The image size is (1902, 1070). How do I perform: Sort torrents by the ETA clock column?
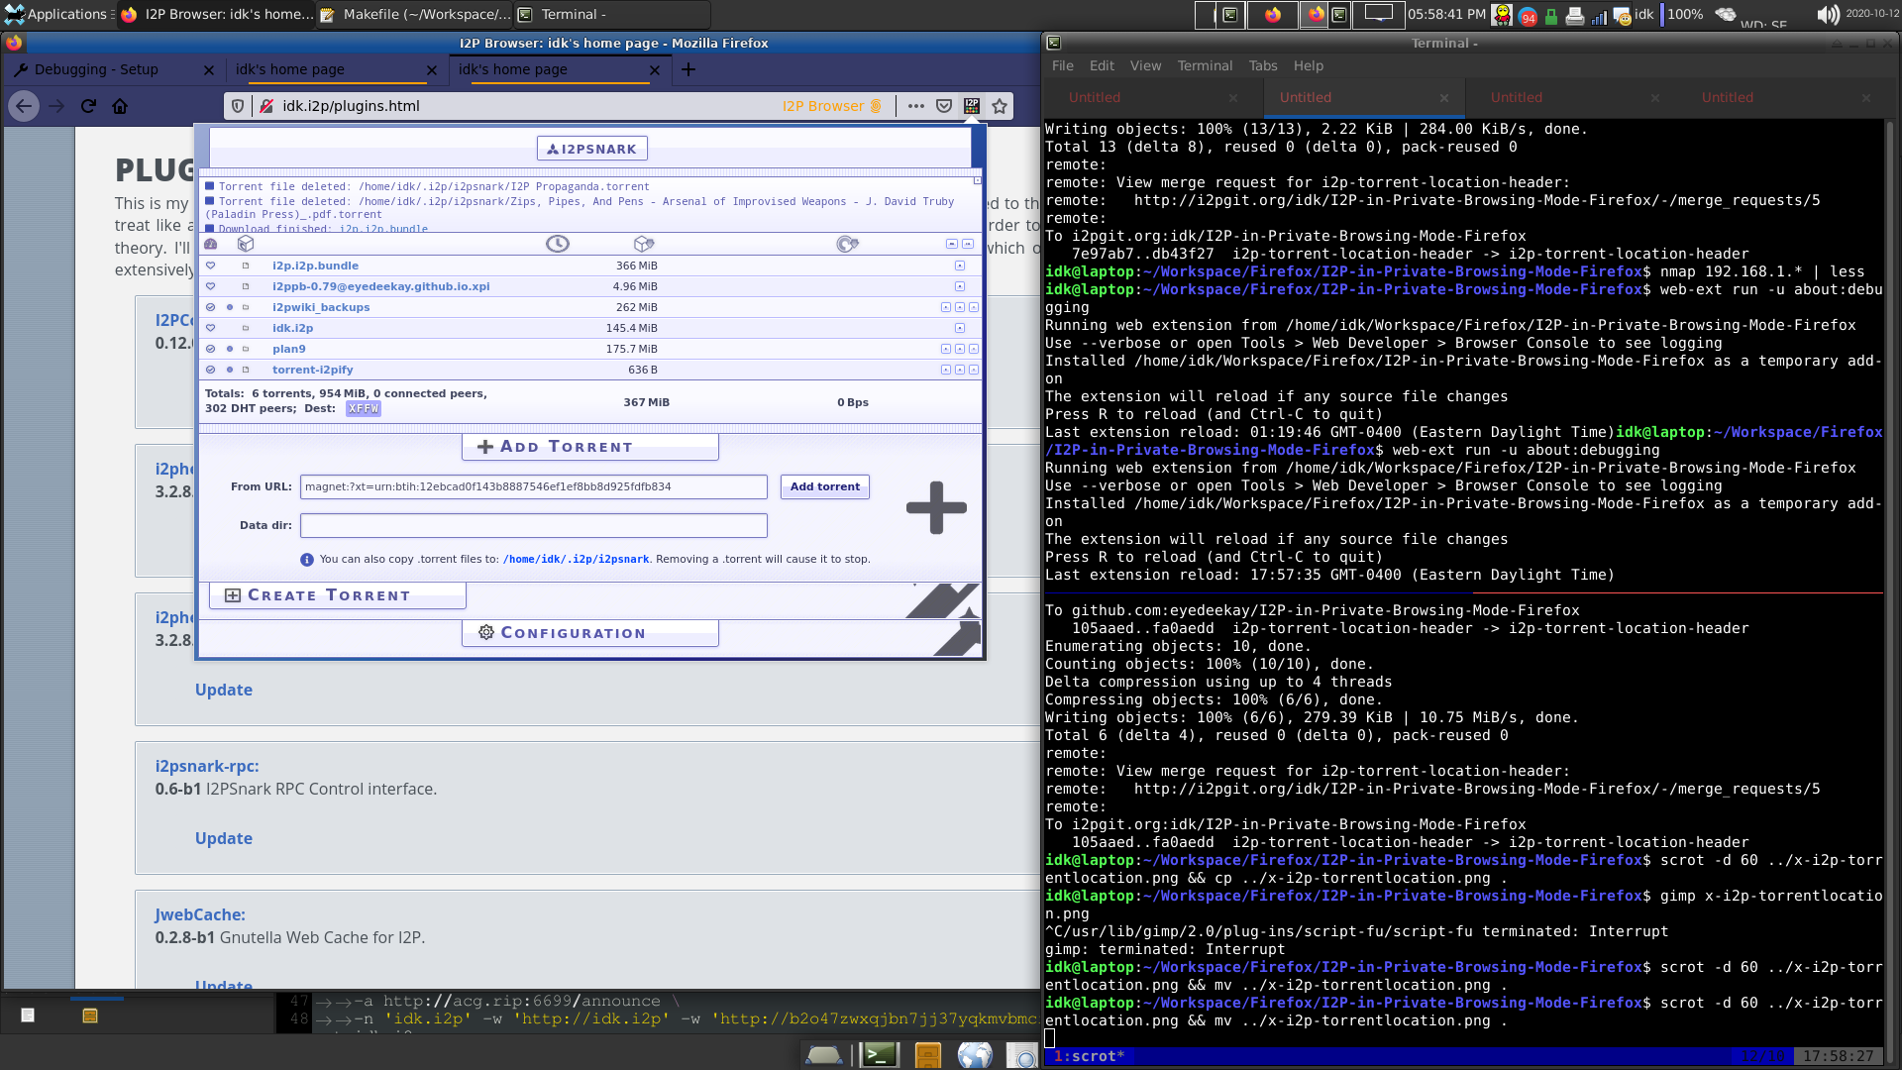click(x=557, y=244)
